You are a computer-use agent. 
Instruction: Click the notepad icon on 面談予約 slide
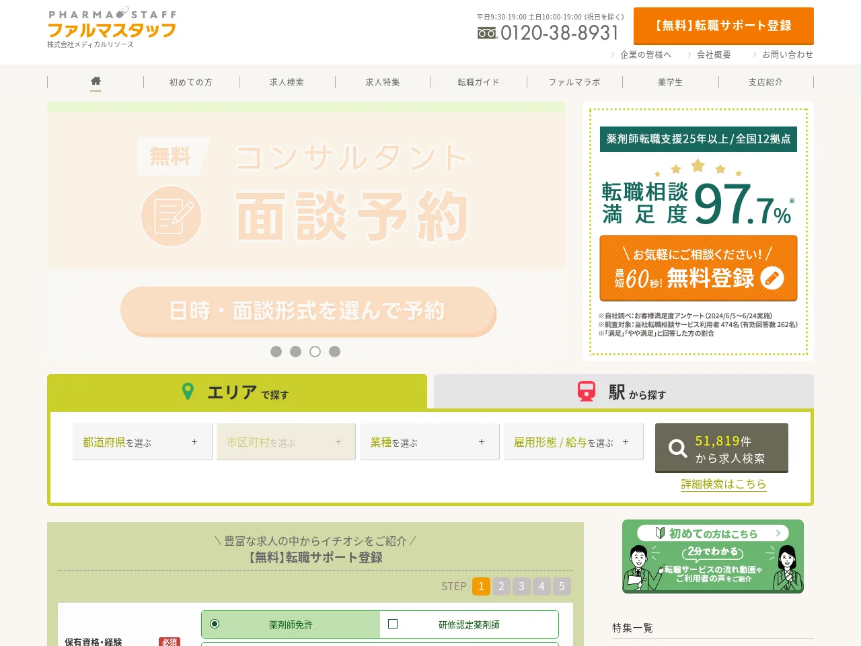(171, 217)
